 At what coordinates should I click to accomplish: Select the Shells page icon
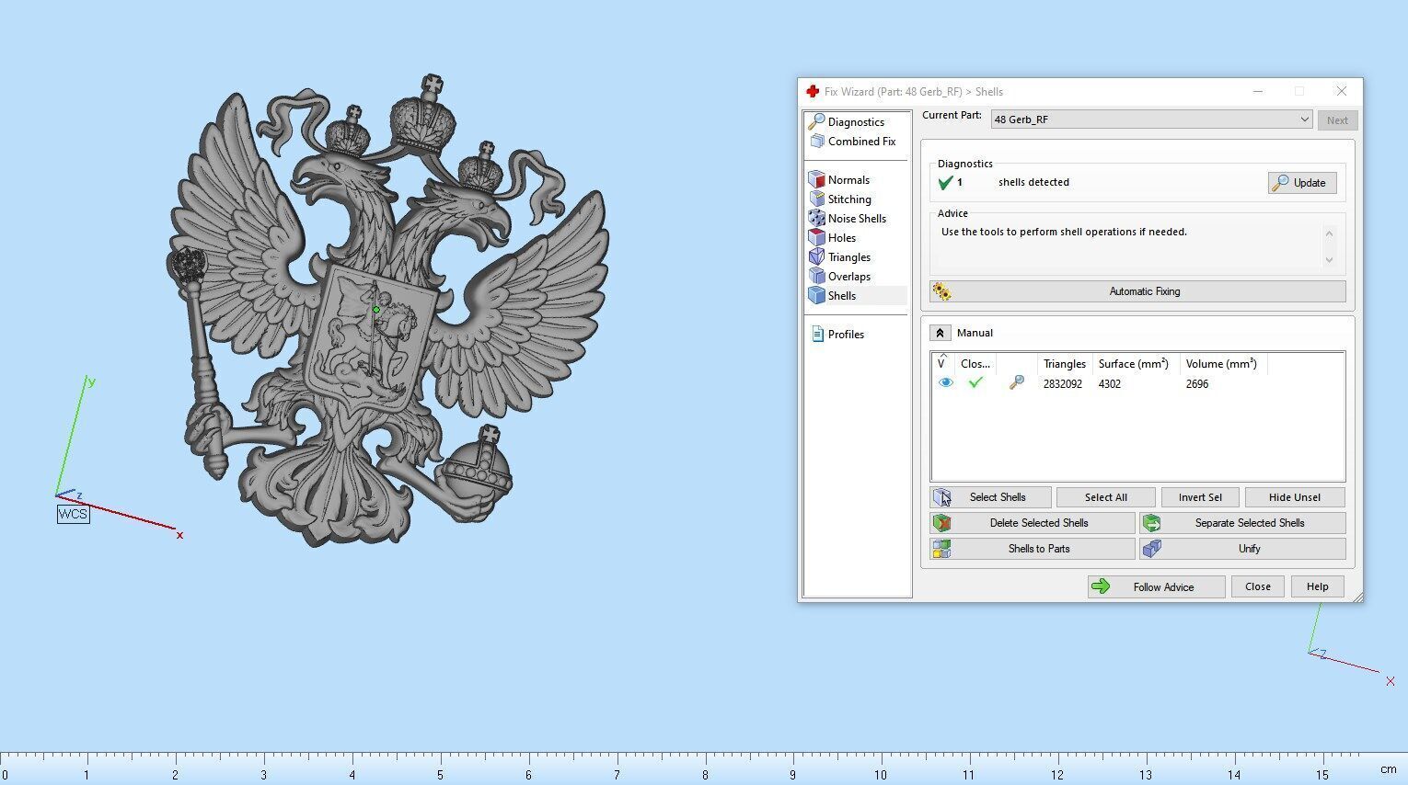pos(816,295)
